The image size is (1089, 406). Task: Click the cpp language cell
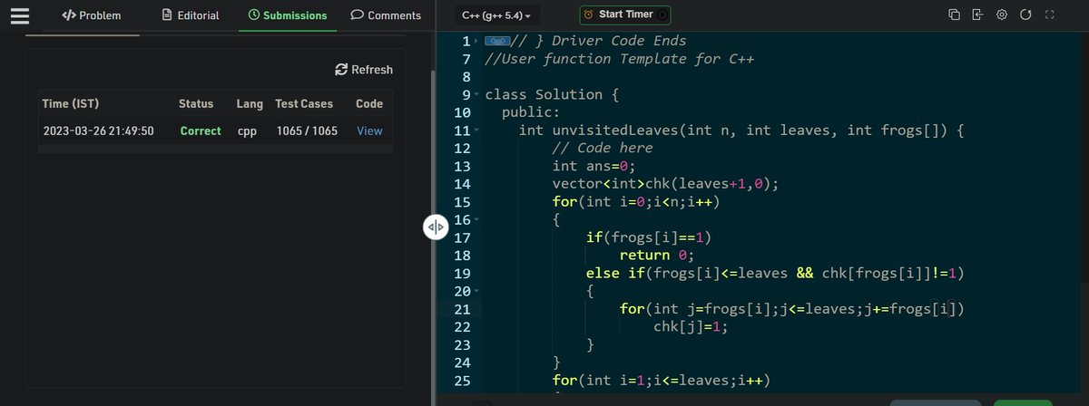(248, 130)
